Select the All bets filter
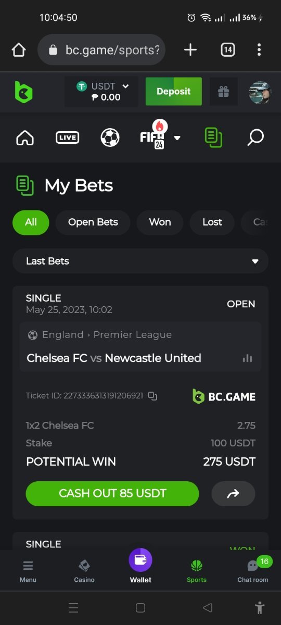The width and height of the screenshot is (281, 625). (31, 222)
